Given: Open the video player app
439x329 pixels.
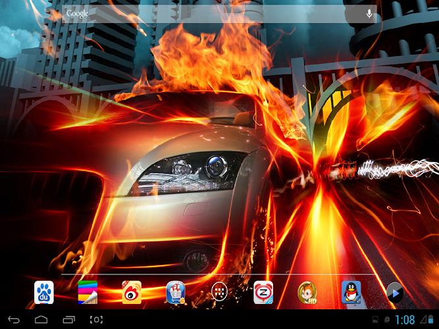Looking at the screenshot, I should point(395,293).
